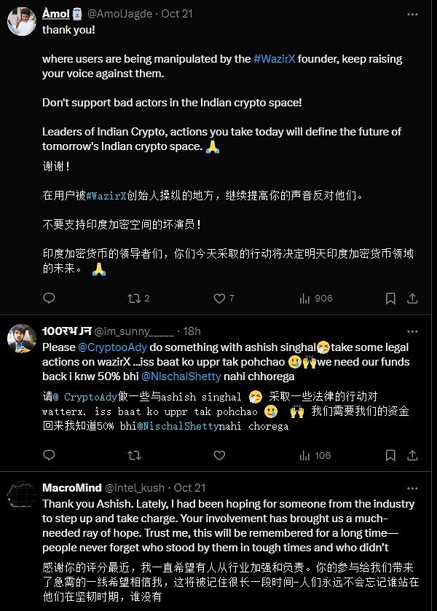The image size is (437, 611).
Task: Open more options on im_sunny tweet
Action: tap(412, 331)
